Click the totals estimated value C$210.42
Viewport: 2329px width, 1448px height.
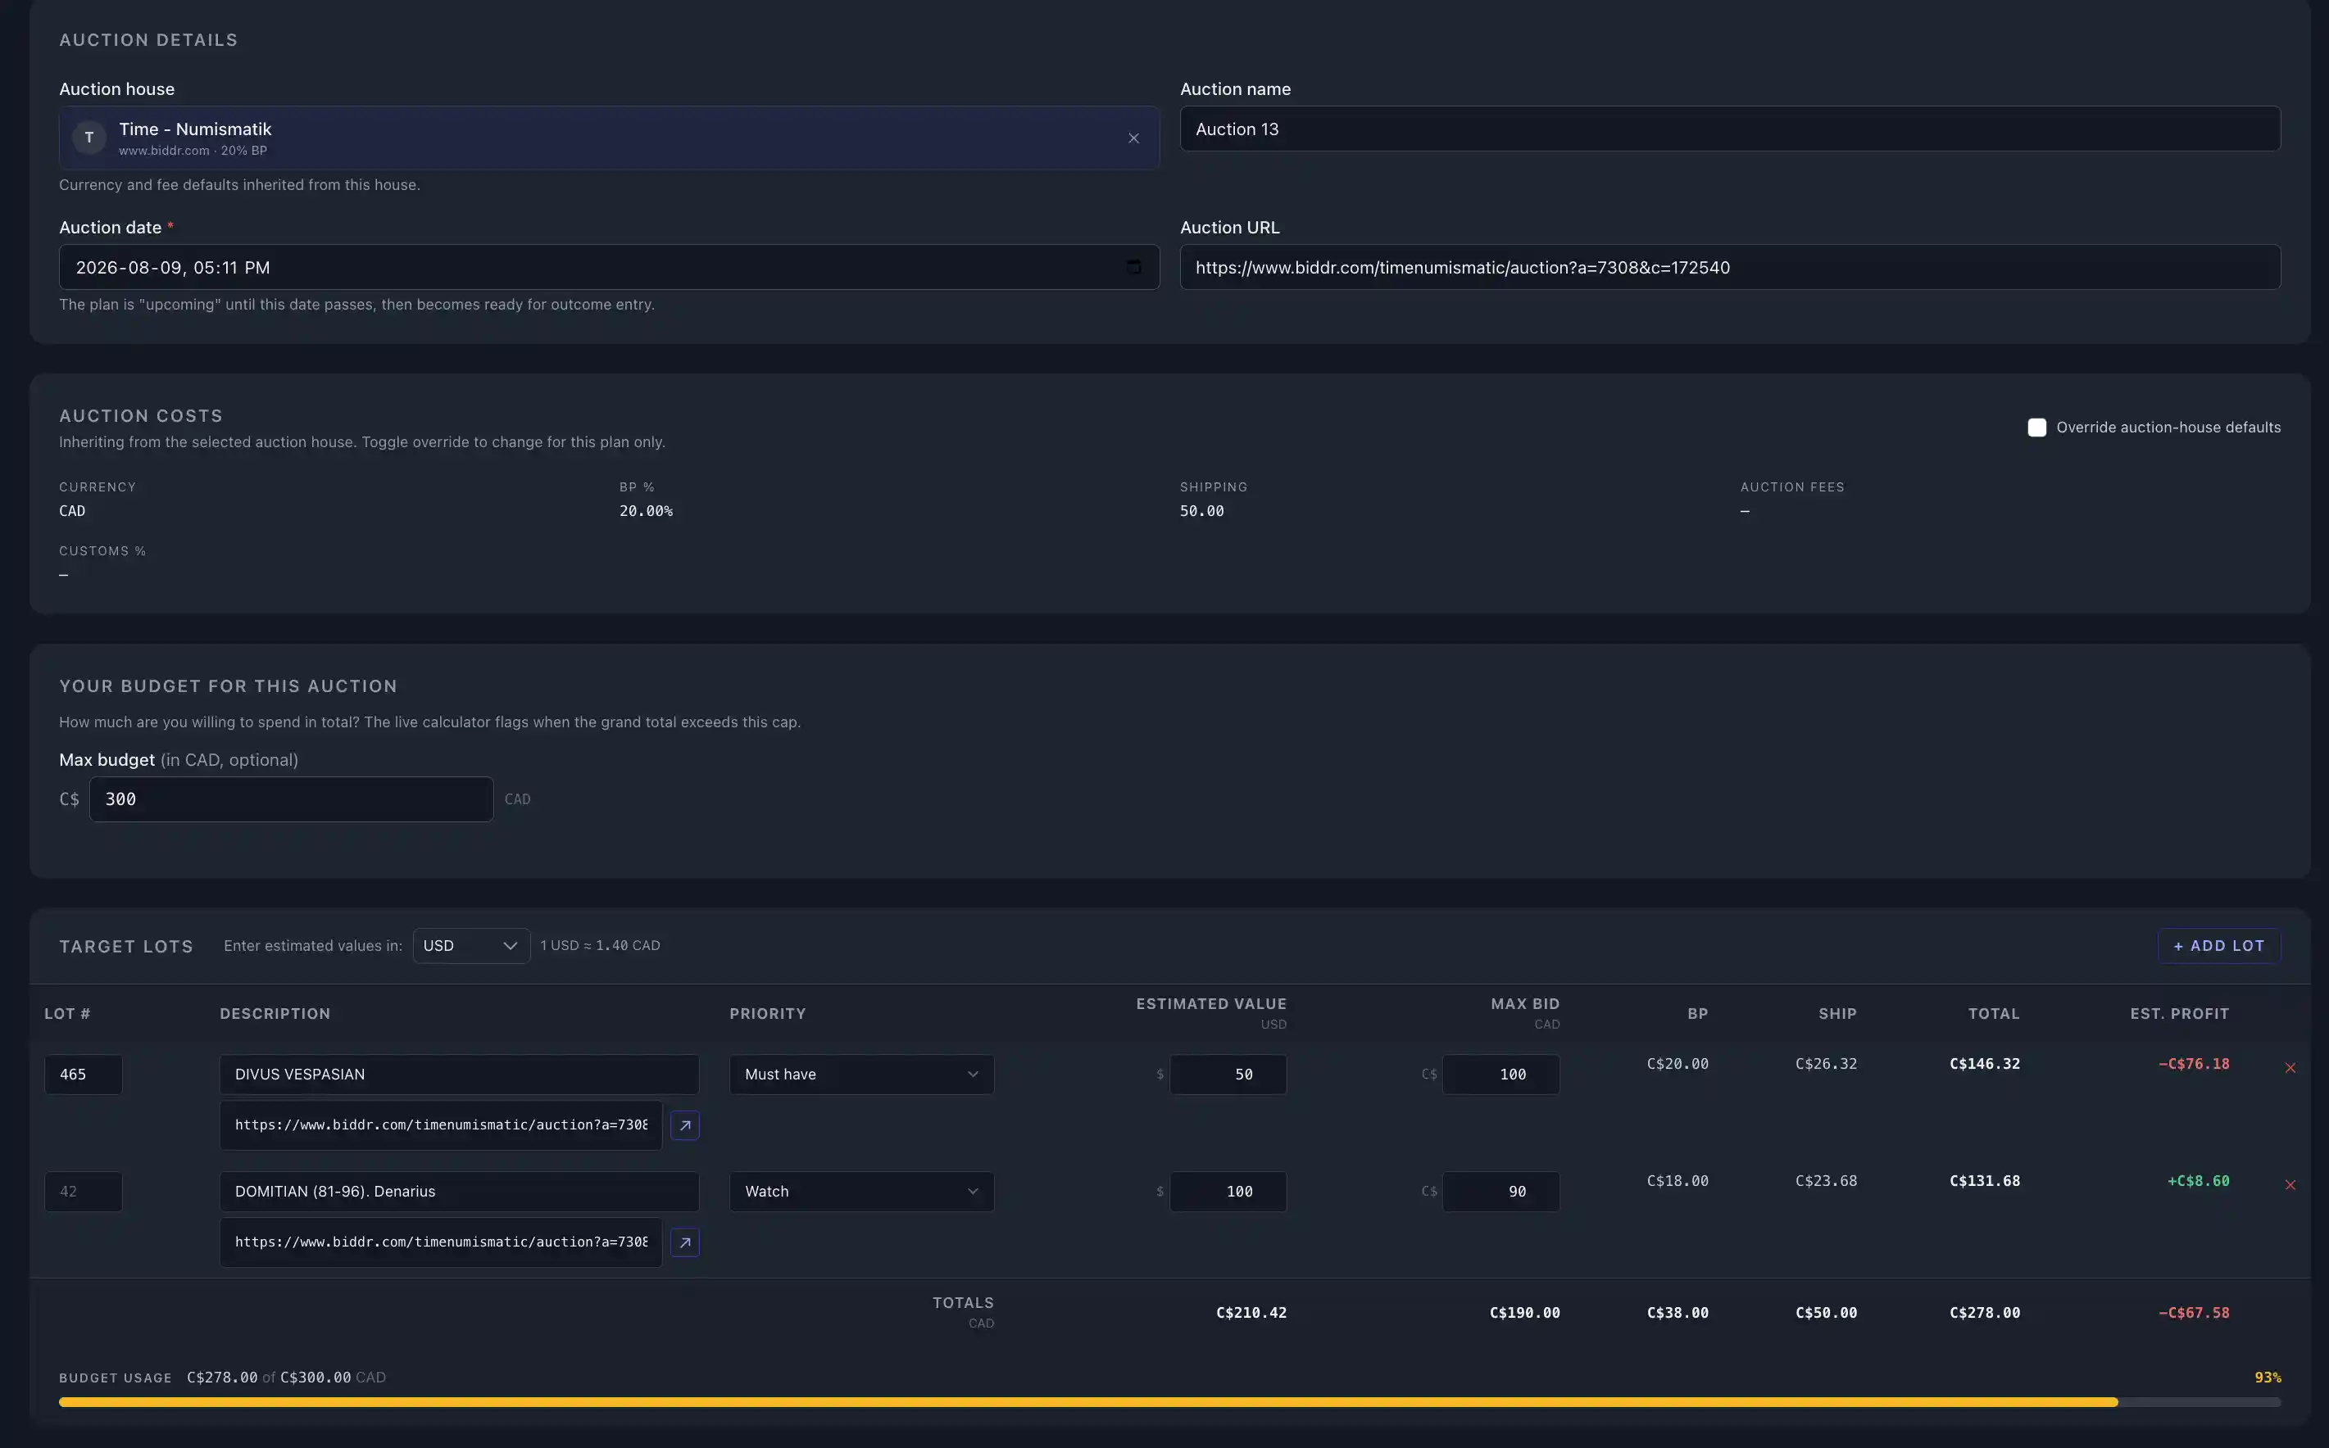(1251, 1313)
